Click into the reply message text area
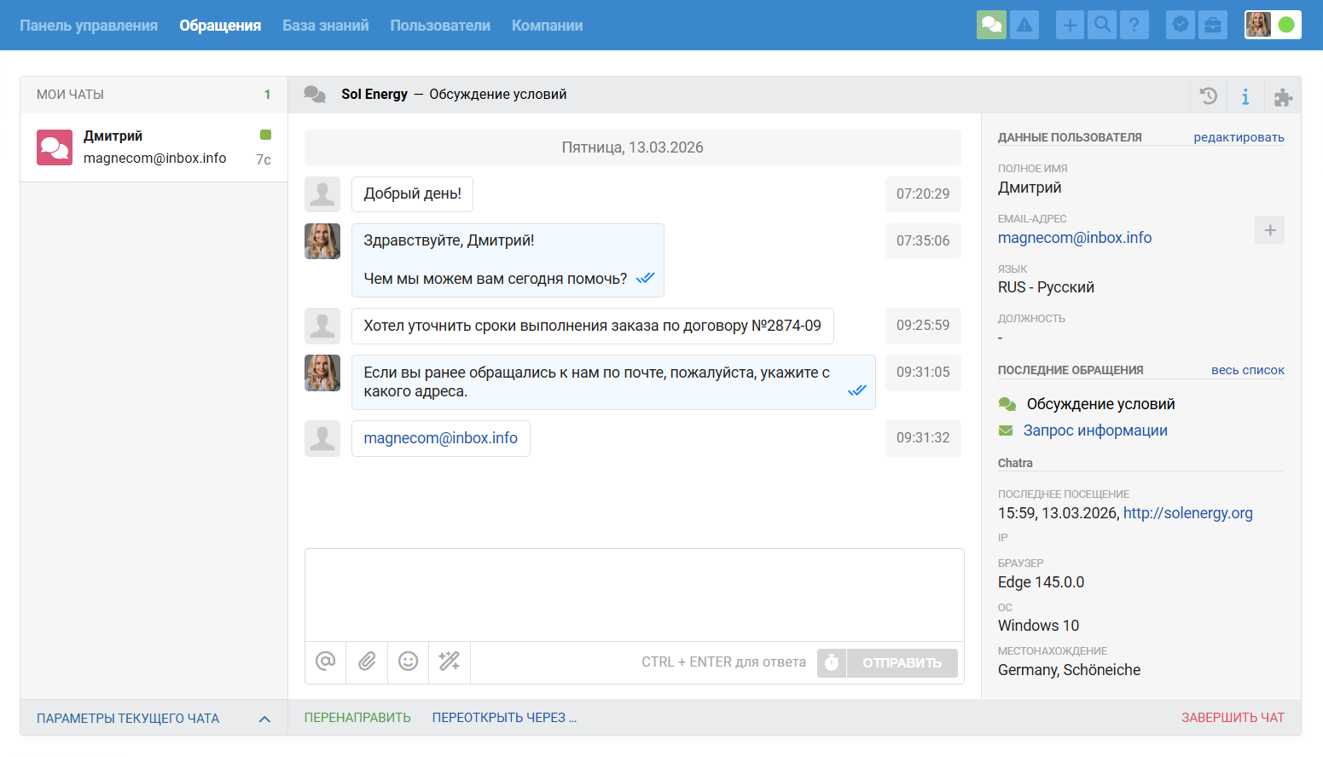 tap(634, 595)
